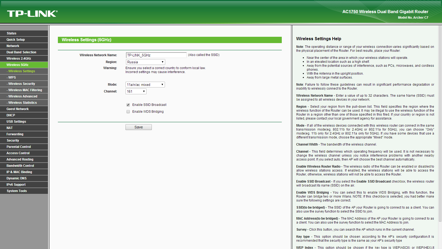The height and width of the screenshot is (249, 442).
Task: Select Wireless 5GHz menu item
Action: click(x=24, y=65)
